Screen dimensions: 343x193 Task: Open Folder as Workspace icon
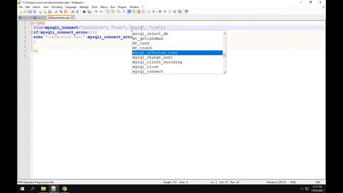click(x=148, y=12)
